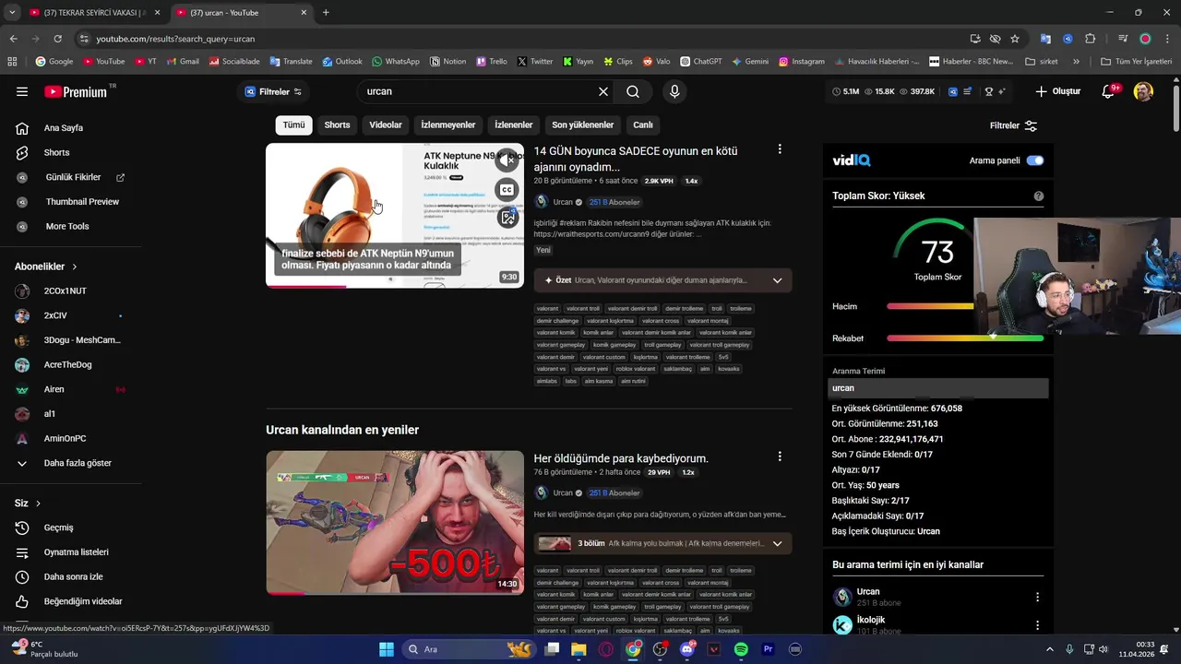Select the İzlenenler filter chip

[514, 125]
